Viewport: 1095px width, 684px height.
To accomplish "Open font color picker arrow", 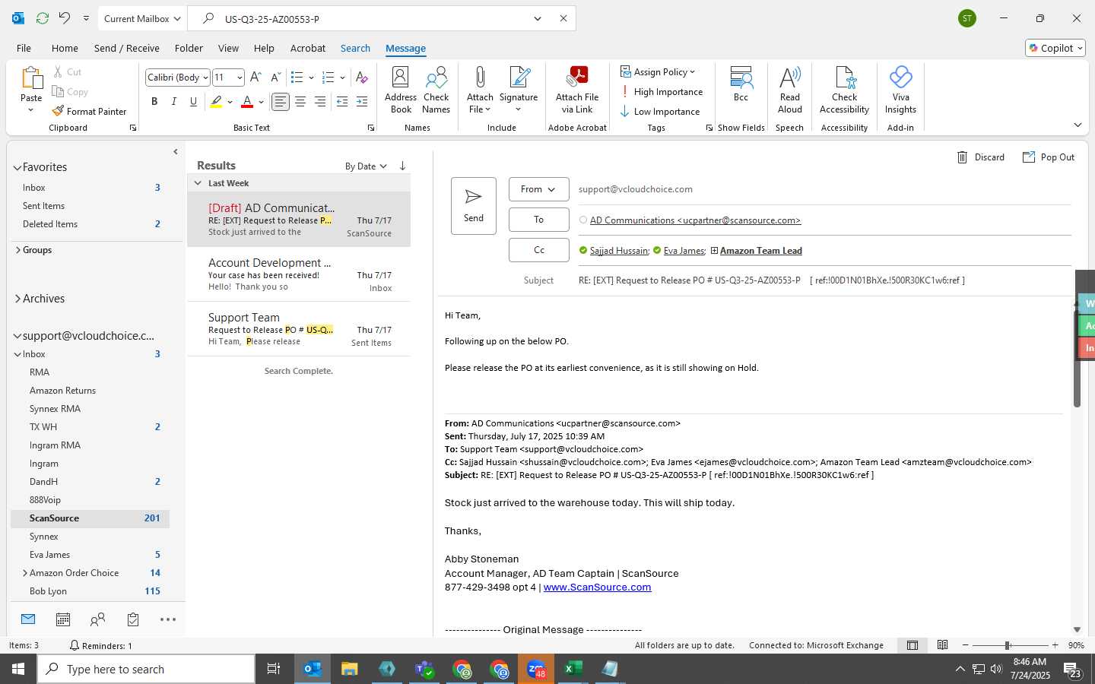I will tap(261, 102).
